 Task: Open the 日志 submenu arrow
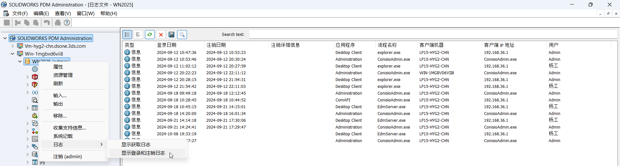(x=101, y=144)
